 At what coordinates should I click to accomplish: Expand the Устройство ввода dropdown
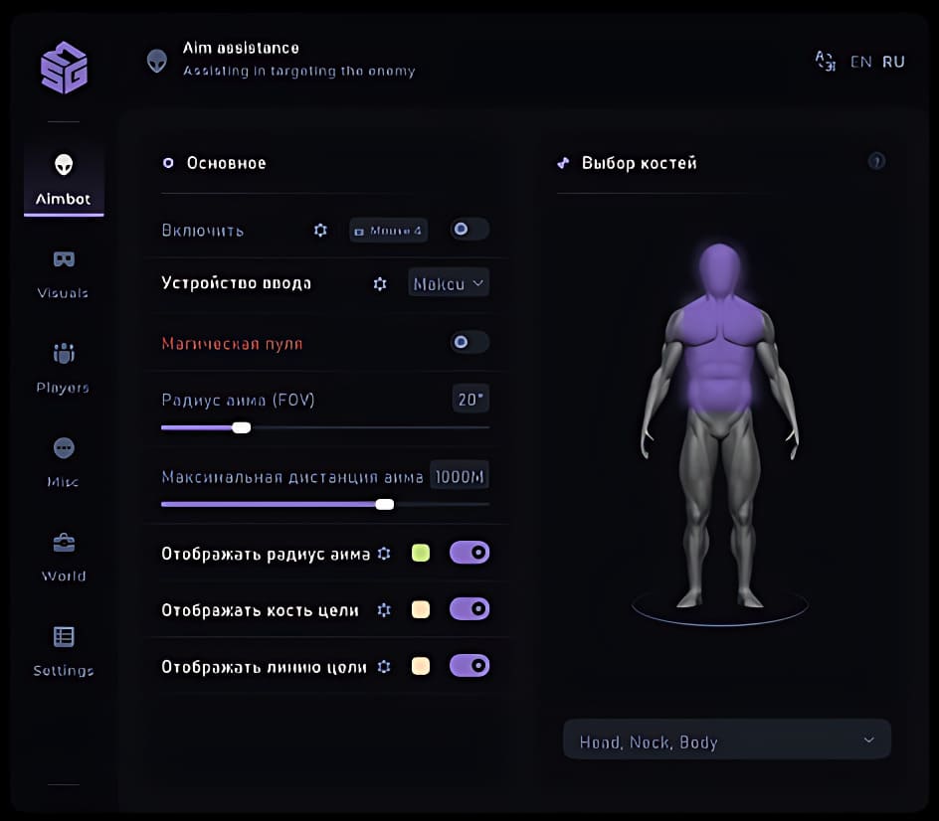[450, 283]
